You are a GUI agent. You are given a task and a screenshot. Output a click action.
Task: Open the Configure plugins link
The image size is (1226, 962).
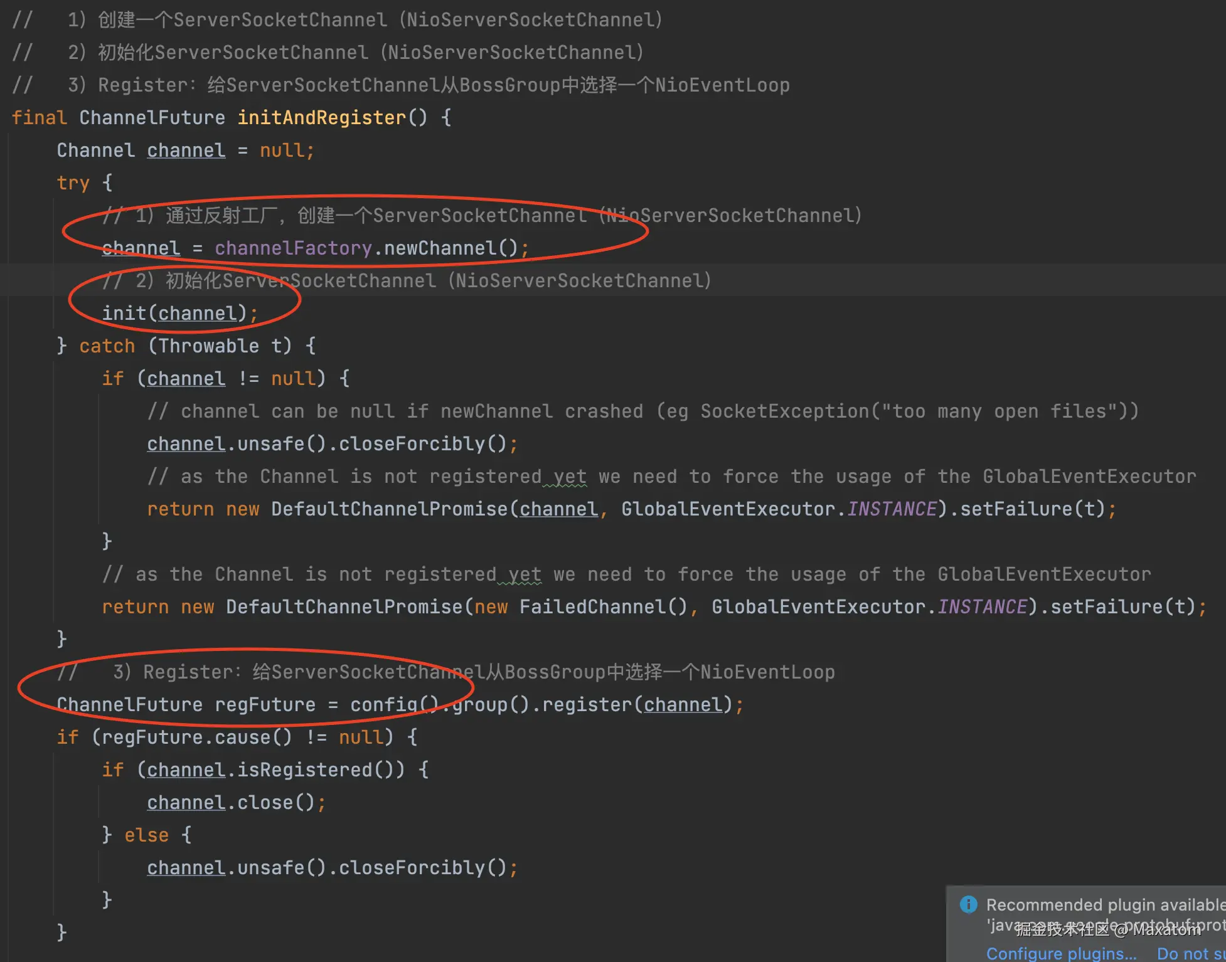point(1061,953)
